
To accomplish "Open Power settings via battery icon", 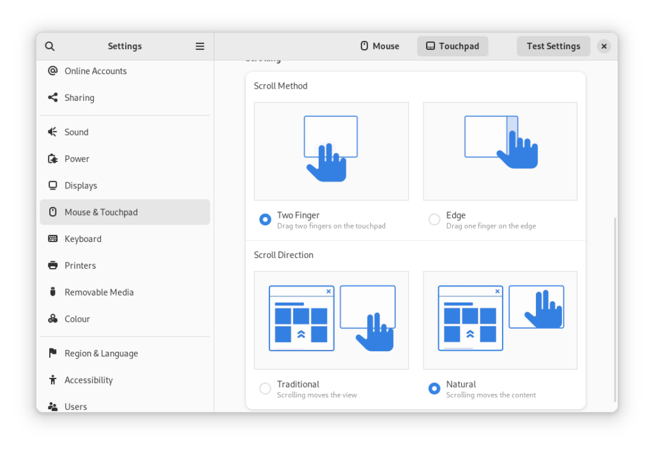I will click(x=53, y=158).
